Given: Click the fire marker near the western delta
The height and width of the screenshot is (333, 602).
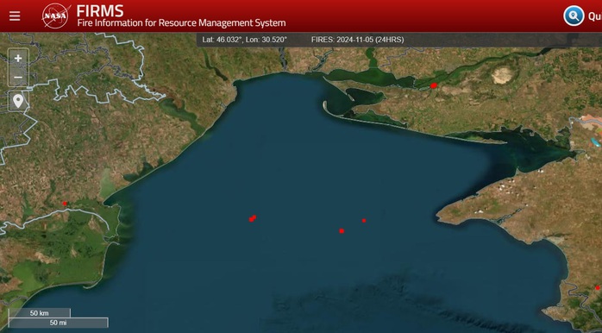Looking at the screenshot, I should click(65, 204).
